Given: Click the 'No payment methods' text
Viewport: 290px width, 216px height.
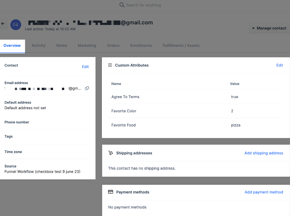Looking at the screenshot, I should pos(127,207).
